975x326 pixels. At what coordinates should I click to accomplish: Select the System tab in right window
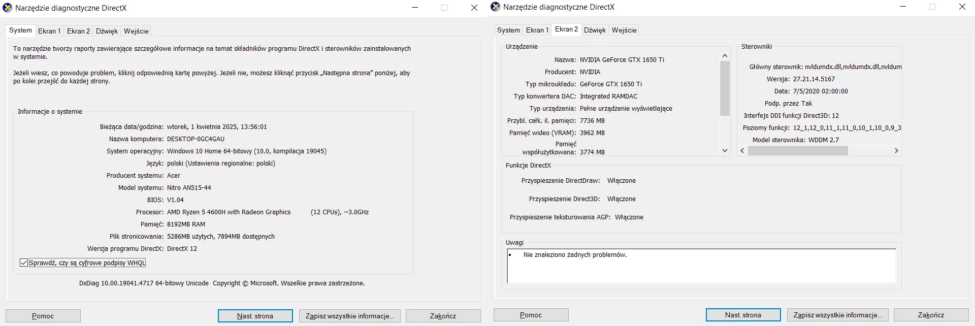pyautogui.click(x=508, y=30)
